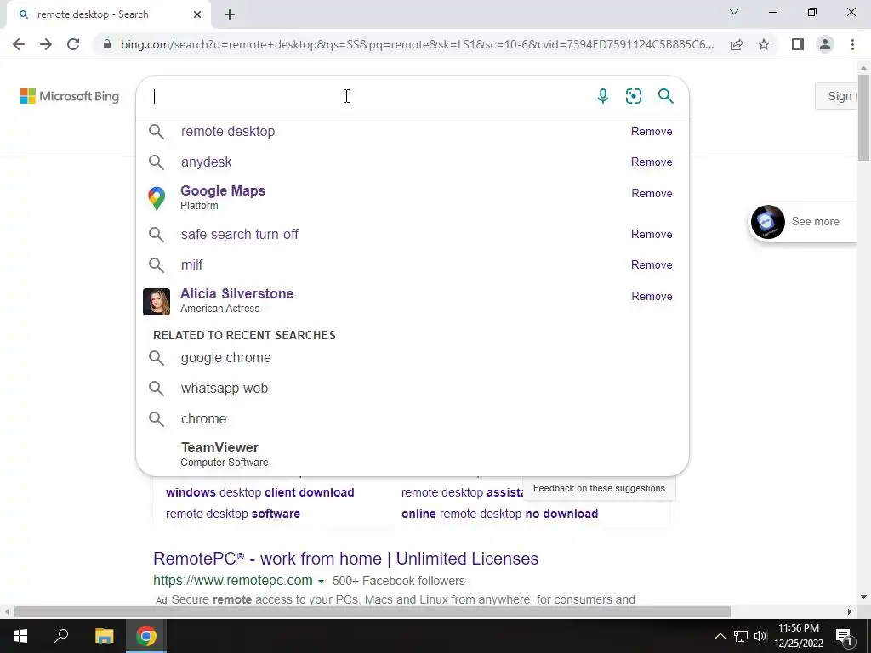Viewport: 871px width, 653px height.
Task: Show hidden system tray icons
Action: click(720, 636)
